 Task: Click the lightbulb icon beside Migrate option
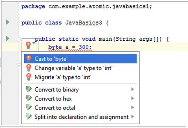[x=29, y=77]
